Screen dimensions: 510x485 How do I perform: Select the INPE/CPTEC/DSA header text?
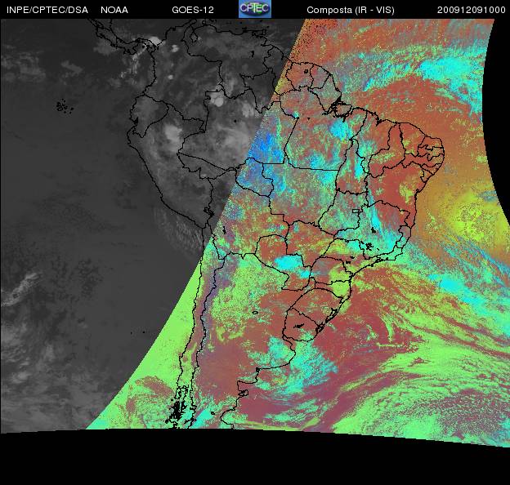click(x=47, y=10)
